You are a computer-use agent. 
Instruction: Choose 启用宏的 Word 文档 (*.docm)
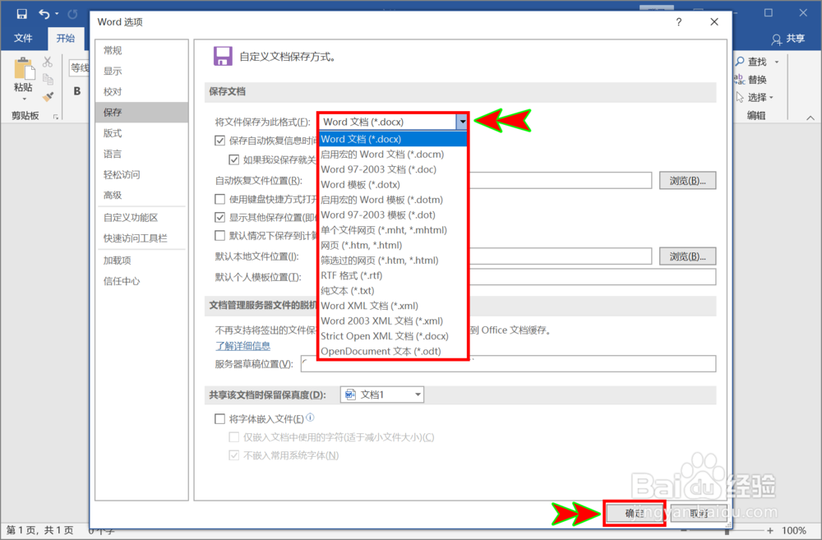tap(393, 155)
